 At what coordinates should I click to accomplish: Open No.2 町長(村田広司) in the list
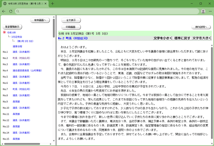(21, 58)
